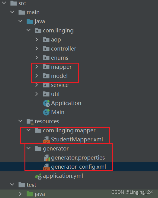
Task: Collapse the com.linging.mapper folder chevron
Action: (29, 130)
